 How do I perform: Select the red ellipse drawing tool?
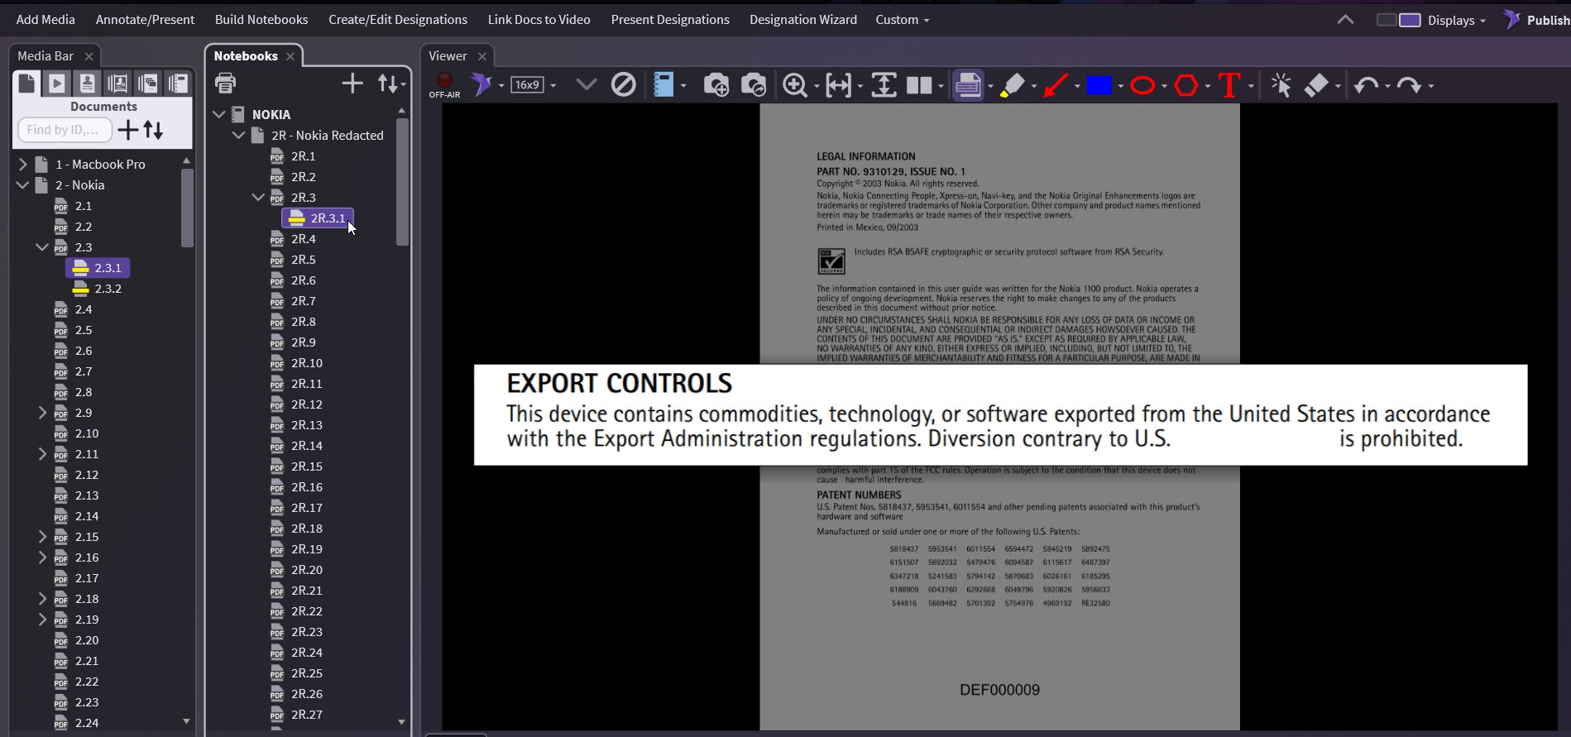[1142, 85]
